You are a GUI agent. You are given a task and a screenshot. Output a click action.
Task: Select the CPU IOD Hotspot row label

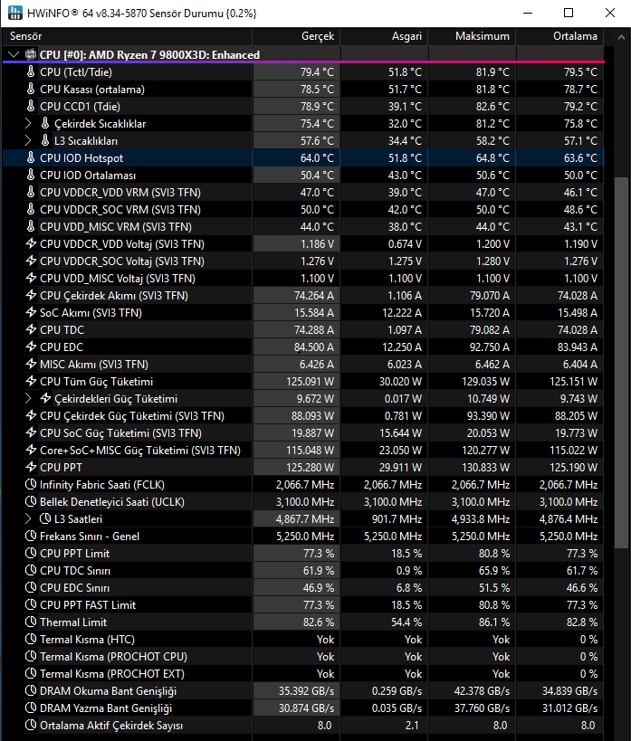pos(81,157)
